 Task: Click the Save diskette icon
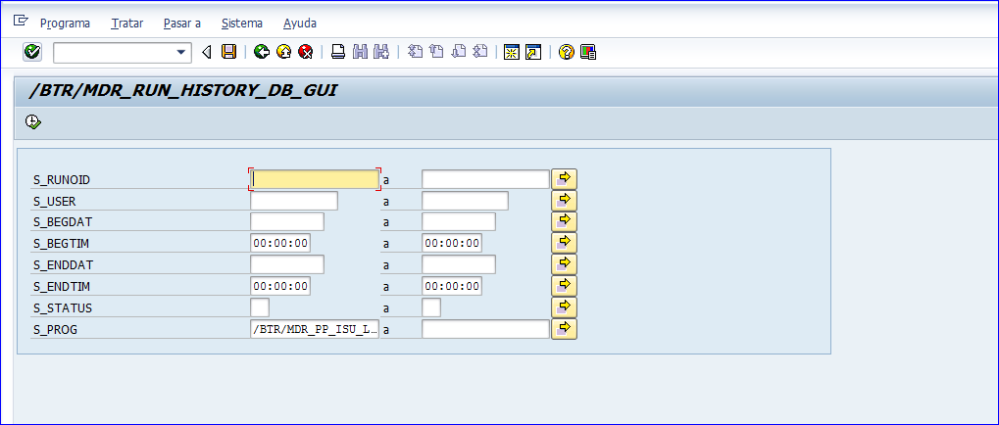(228, 52)
